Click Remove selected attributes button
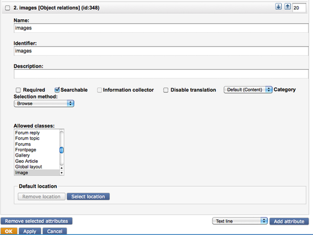Image resolution: width=313 pixels, height=235 pixels. click(36, 221)
